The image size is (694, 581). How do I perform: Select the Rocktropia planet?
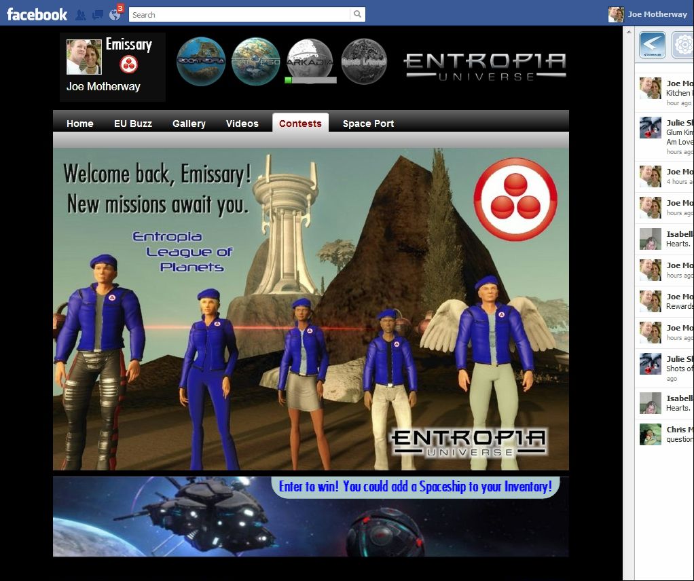pyautogui.click(x=201, y=61)
